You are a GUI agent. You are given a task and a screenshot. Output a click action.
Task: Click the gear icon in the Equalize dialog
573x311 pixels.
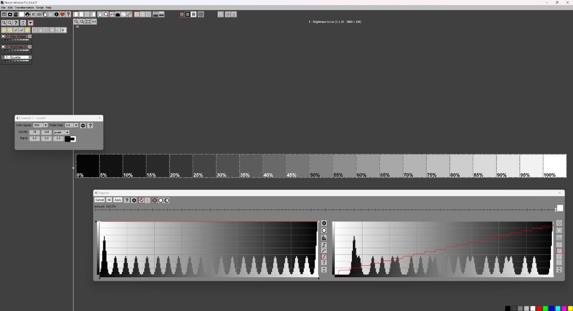[135, 200]
